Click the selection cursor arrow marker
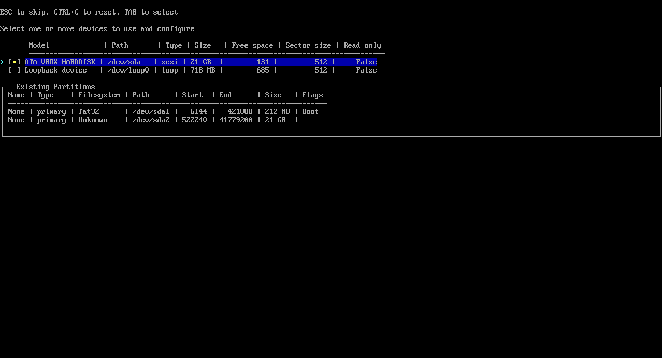The width and height of the screenshot is (662, 358). click(x=2, y=62)
